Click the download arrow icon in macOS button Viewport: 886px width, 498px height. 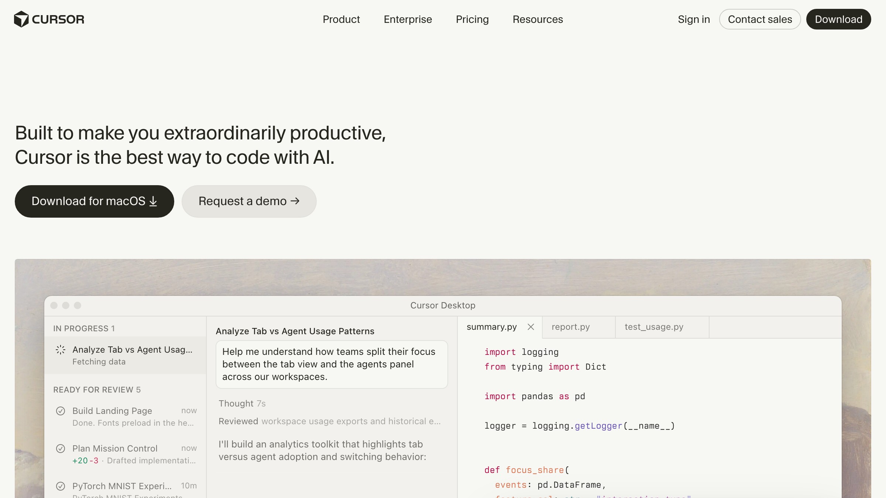click(153, 201)
